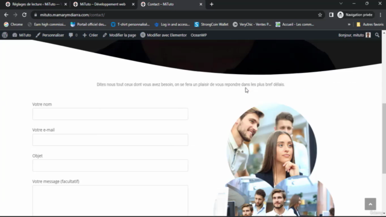Click the page vertical scrollbar thumb
The image size is (386, 217).
pyautogui.click(x=384, y=138)
